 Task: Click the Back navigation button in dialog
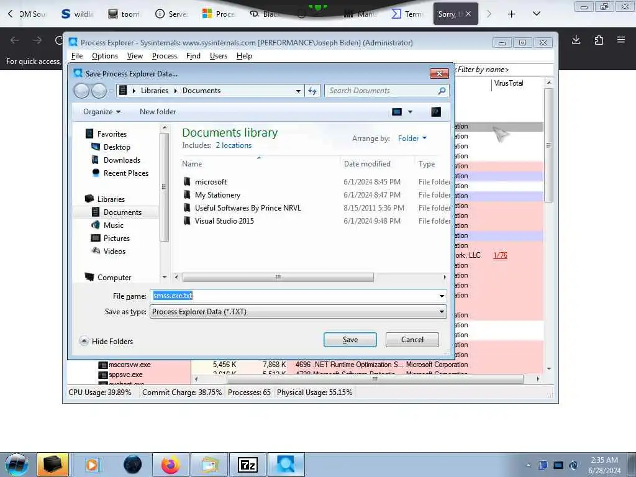point(81,91)
